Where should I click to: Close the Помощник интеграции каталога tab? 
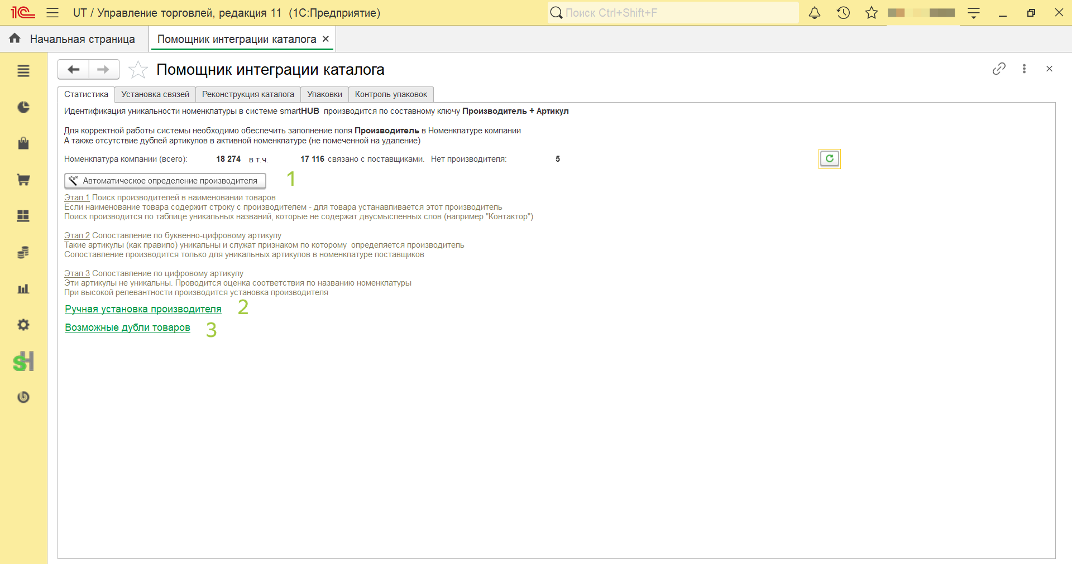click(x=326, y=39)
